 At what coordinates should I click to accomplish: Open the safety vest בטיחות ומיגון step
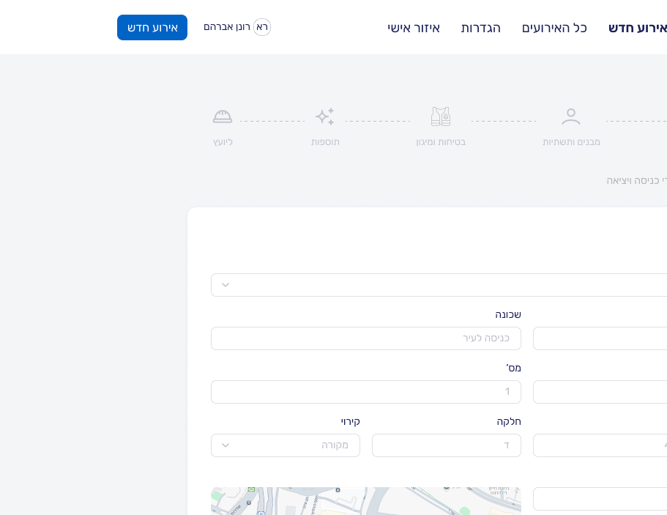[x=441, y=116]
